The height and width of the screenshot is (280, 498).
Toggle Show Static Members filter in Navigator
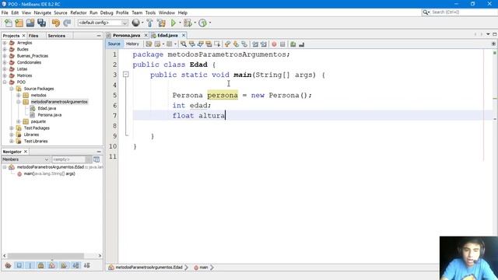(30, 265)
